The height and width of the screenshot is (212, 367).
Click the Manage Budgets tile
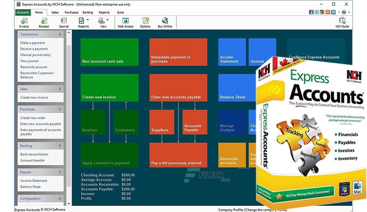coord(232,122)
